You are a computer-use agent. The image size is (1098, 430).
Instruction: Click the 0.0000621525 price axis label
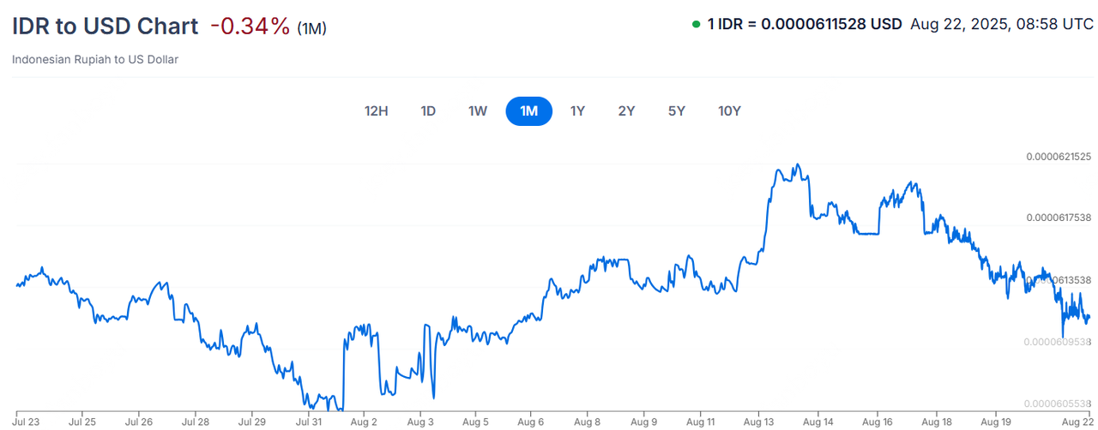click(x=1059, y=157)
